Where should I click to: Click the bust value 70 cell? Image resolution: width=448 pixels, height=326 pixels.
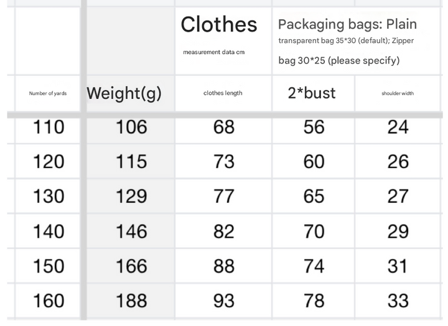[314, 231]
